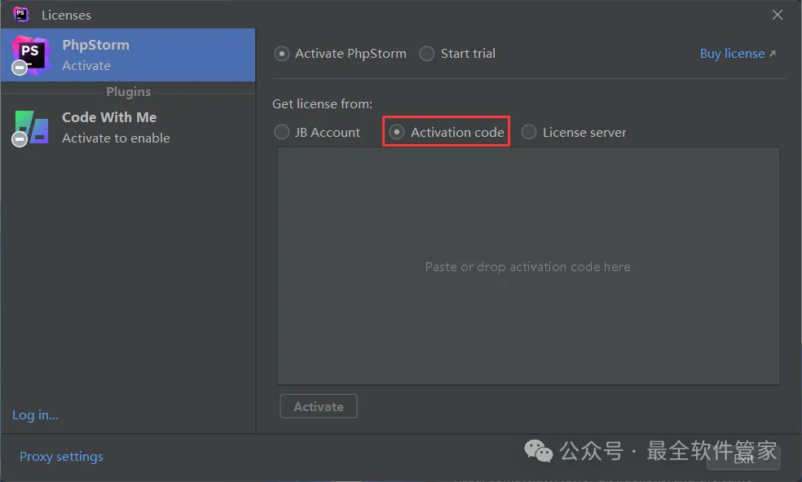Select the Code With Me plugin entry
802x482 pixels.
coord(128,127)
